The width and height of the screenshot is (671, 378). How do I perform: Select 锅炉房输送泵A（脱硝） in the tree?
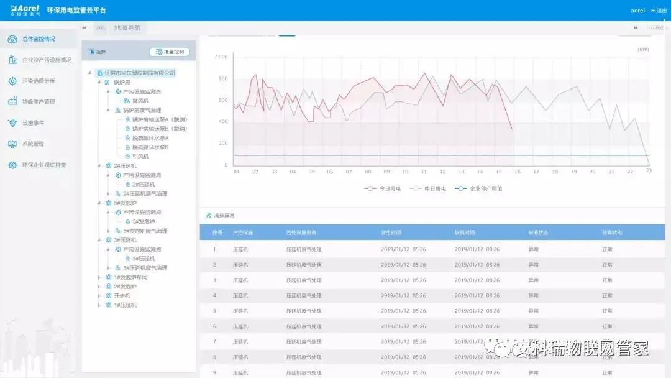coord(160,119)
